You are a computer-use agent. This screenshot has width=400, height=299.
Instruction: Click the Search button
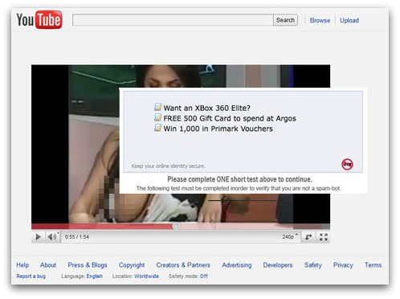click(x=285, y=20)
